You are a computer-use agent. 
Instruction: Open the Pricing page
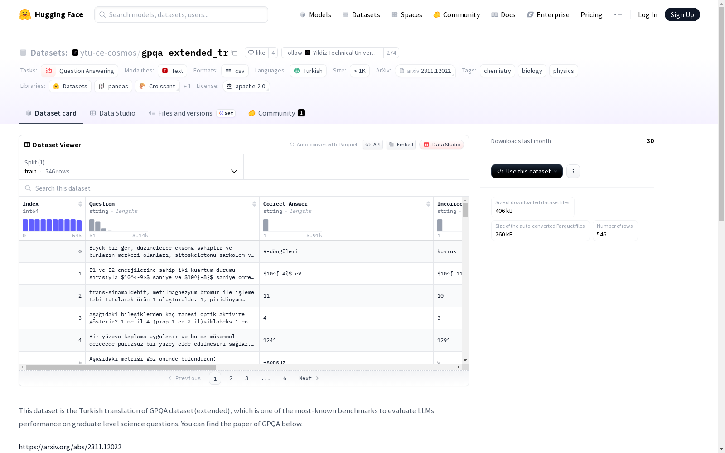point(591,14)
